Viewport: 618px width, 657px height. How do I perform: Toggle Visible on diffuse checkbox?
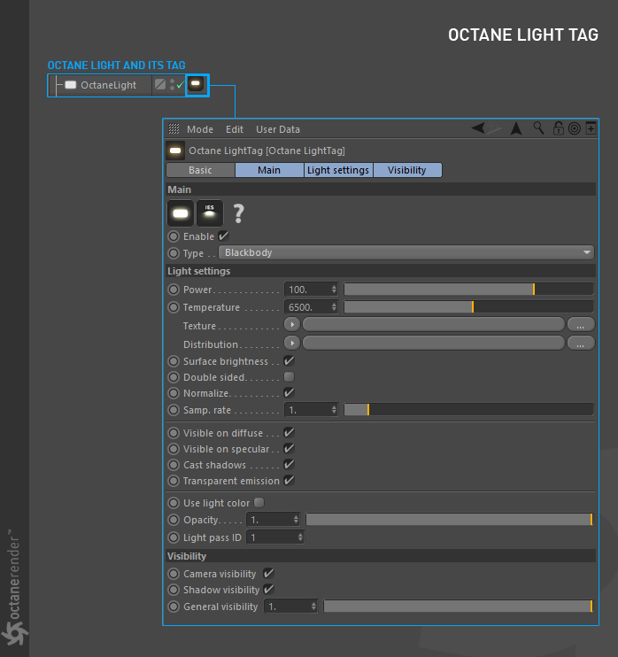tap(289, 432)
